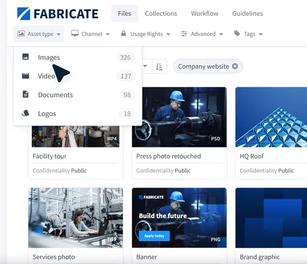Click the Tags tag icon

click(x=237, y=33)
